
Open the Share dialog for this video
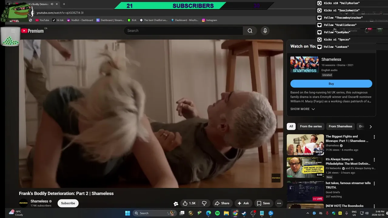(x=222, y=203)
